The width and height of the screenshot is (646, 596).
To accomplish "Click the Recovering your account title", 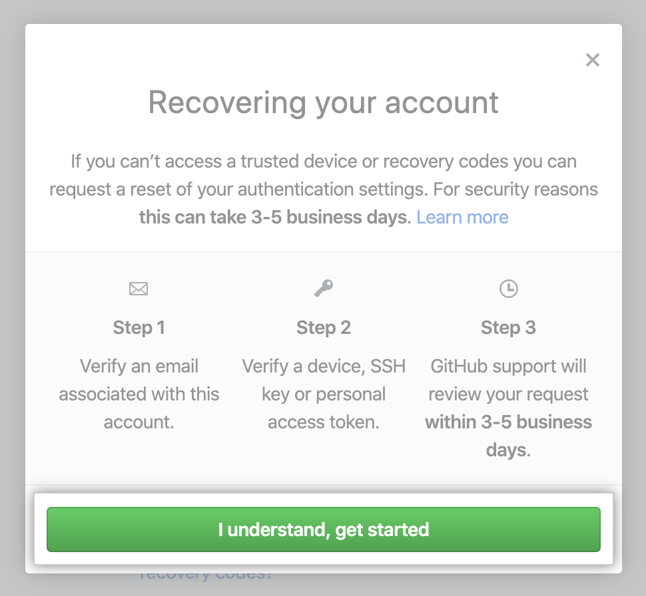I will 323,102.
